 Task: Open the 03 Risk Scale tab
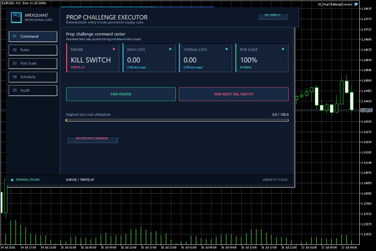click(x=33, y=64)
